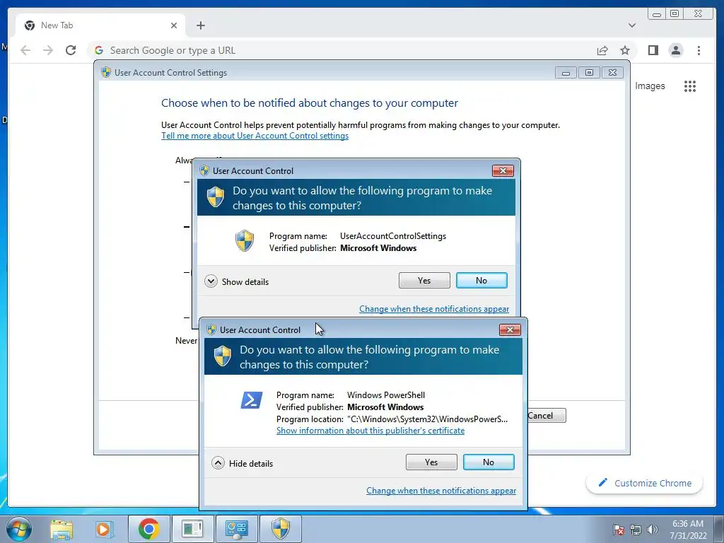
Task: Click the shield icon beside UserAccountControlSettings program name
Action: (x=244, y=241)
